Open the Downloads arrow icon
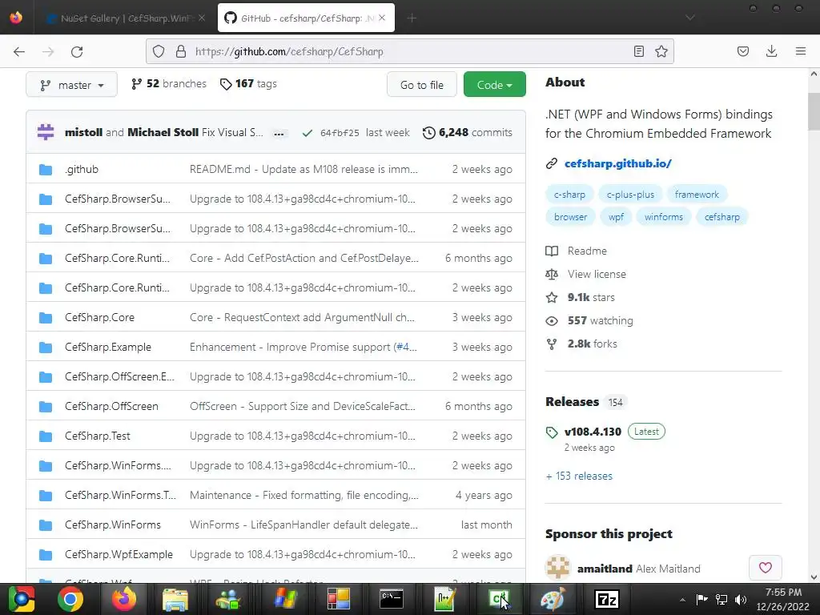This screenshot has height=615, width=820. 771,51
